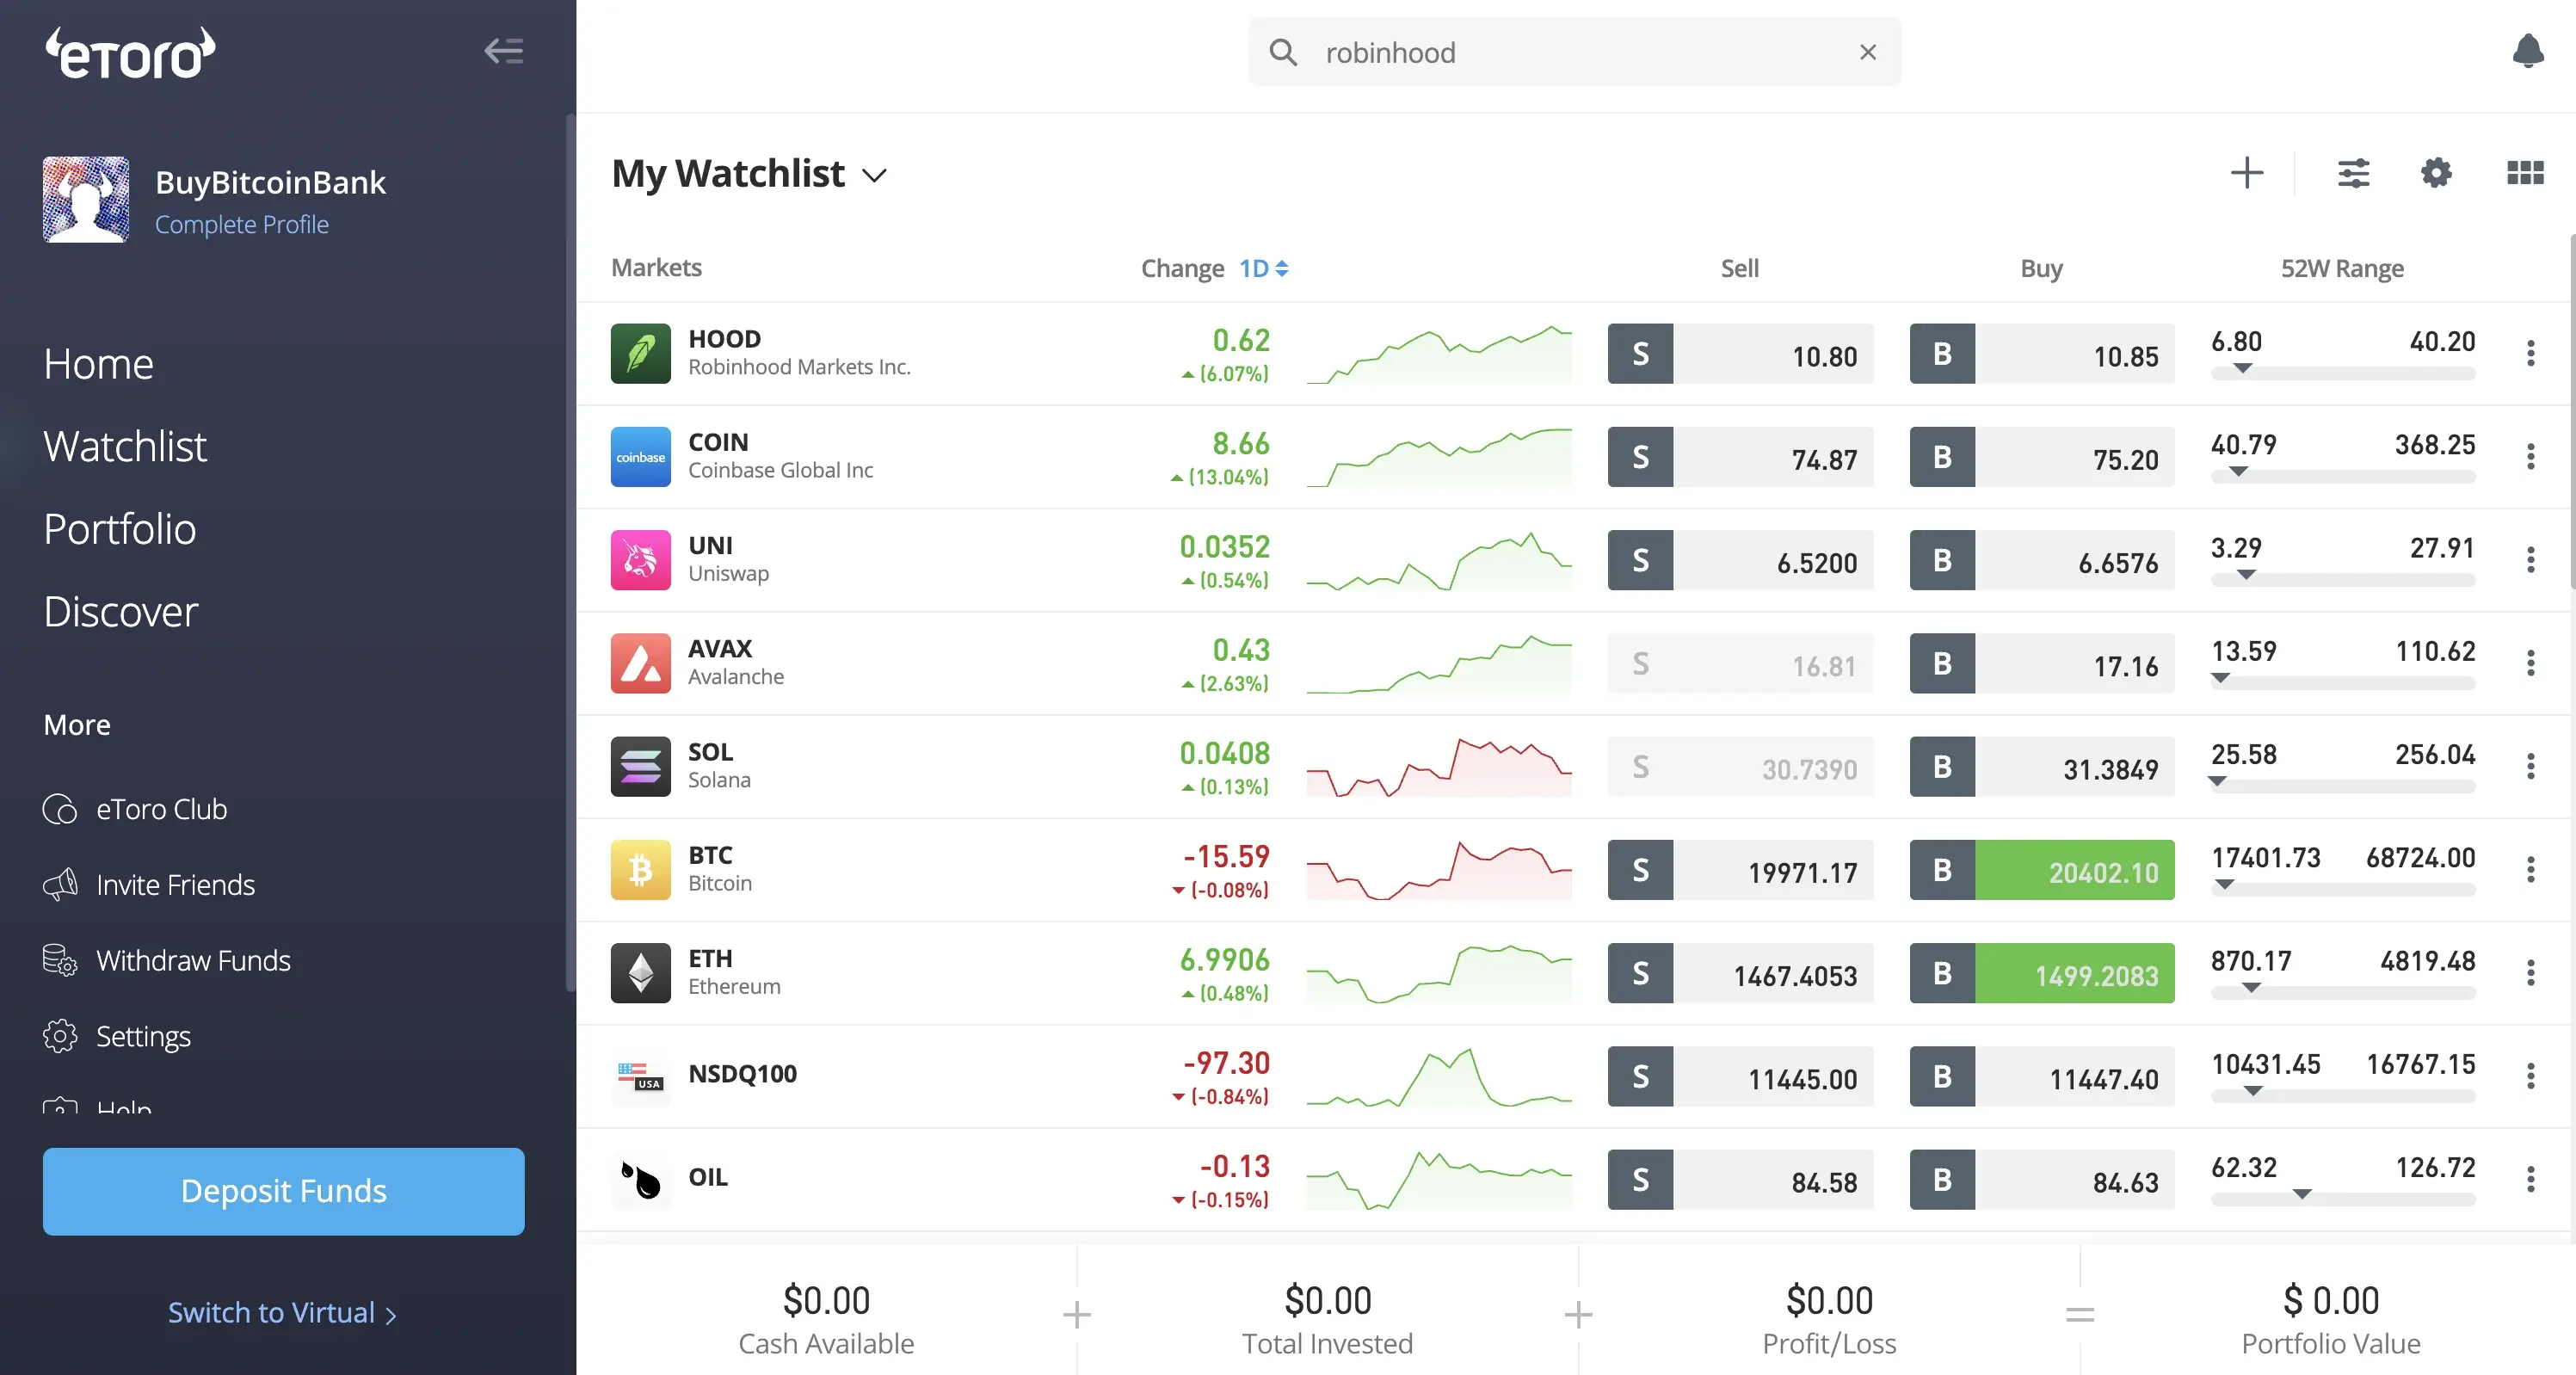
Task: Open the BTC Bitcoin logo
Action: (x=640, y=870)
